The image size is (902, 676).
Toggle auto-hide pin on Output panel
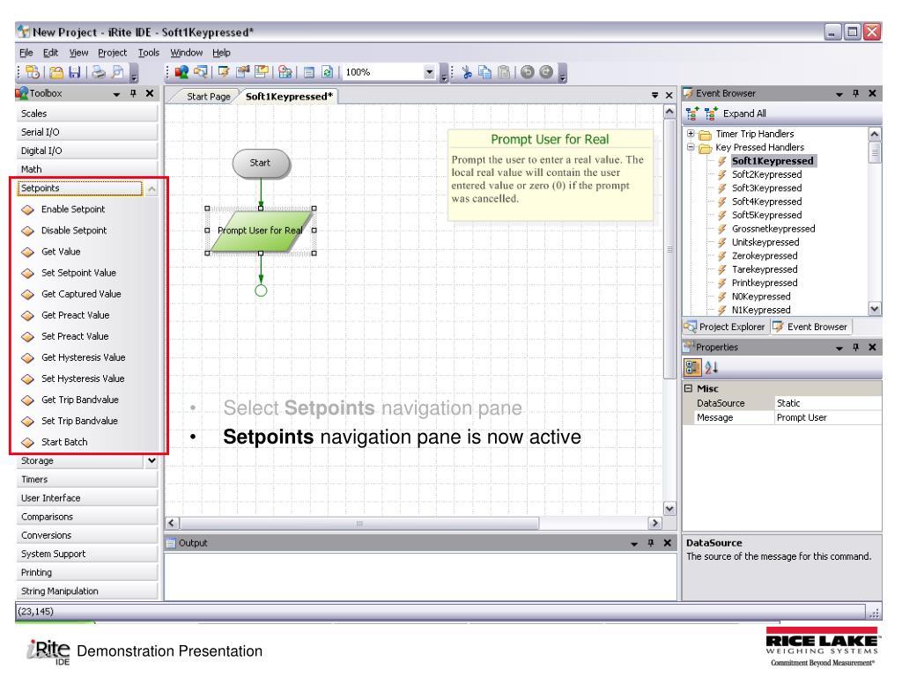pos(651,542)
